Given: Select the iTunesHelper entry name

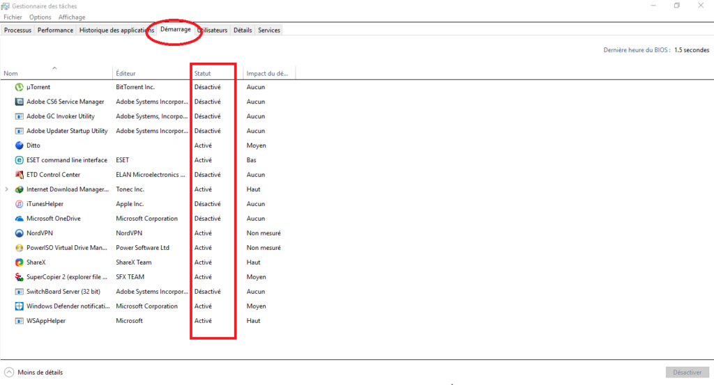Looking at the screenshot, I should pos(45,203).
